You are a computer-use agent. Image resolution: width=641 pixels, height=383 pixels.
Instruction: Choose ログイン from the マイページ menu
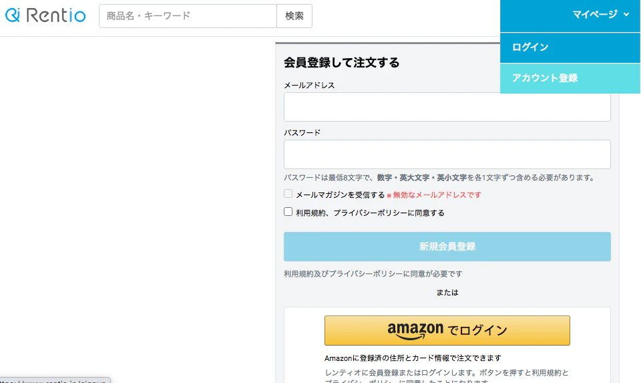(570, 47)
